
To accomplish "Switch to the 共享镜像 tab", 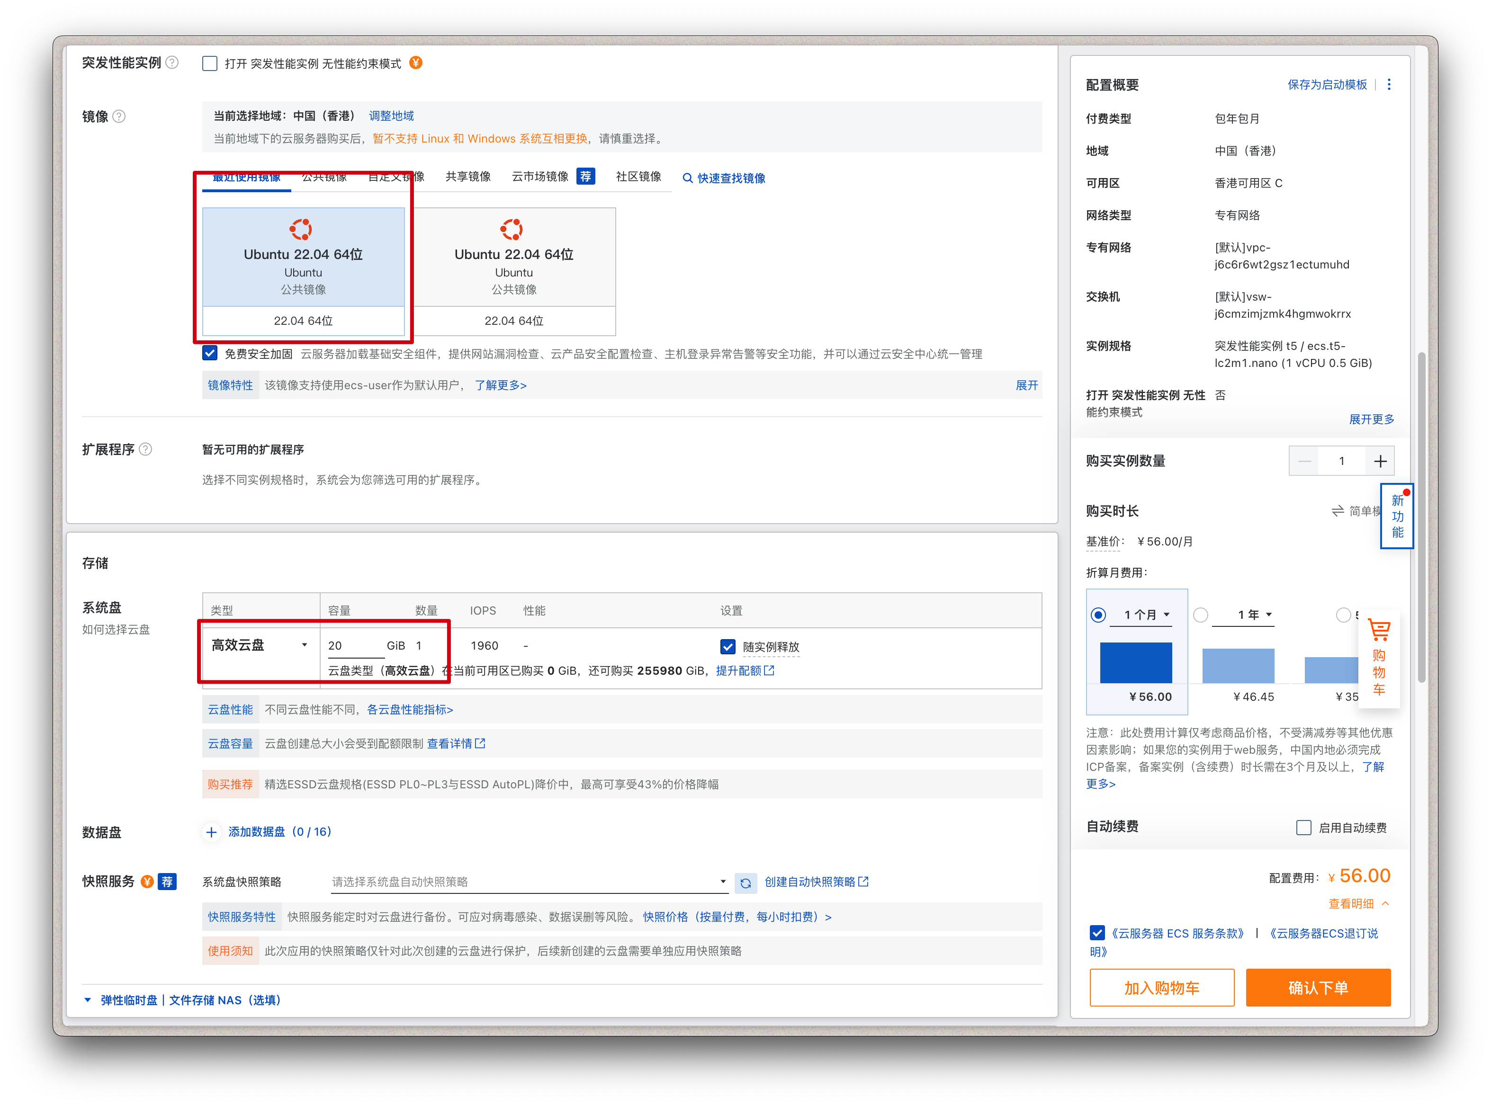I will coord(468,176).
